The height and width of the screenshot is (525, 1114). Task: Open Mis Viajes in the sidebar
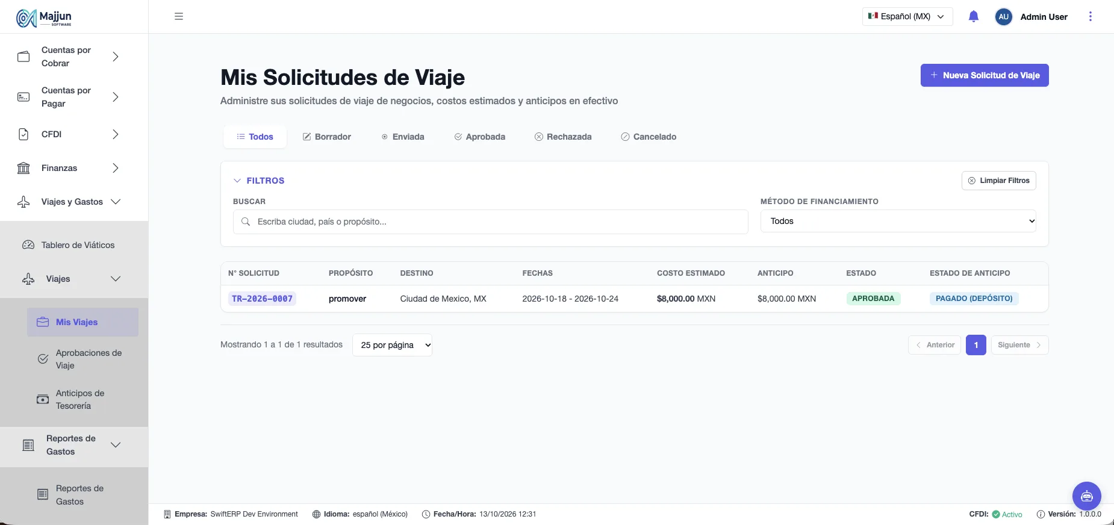point(82,322)
